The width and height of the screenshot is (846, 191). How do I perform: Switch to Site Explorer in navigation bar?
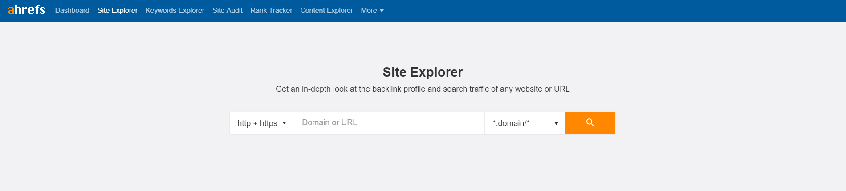pos(118,10)
